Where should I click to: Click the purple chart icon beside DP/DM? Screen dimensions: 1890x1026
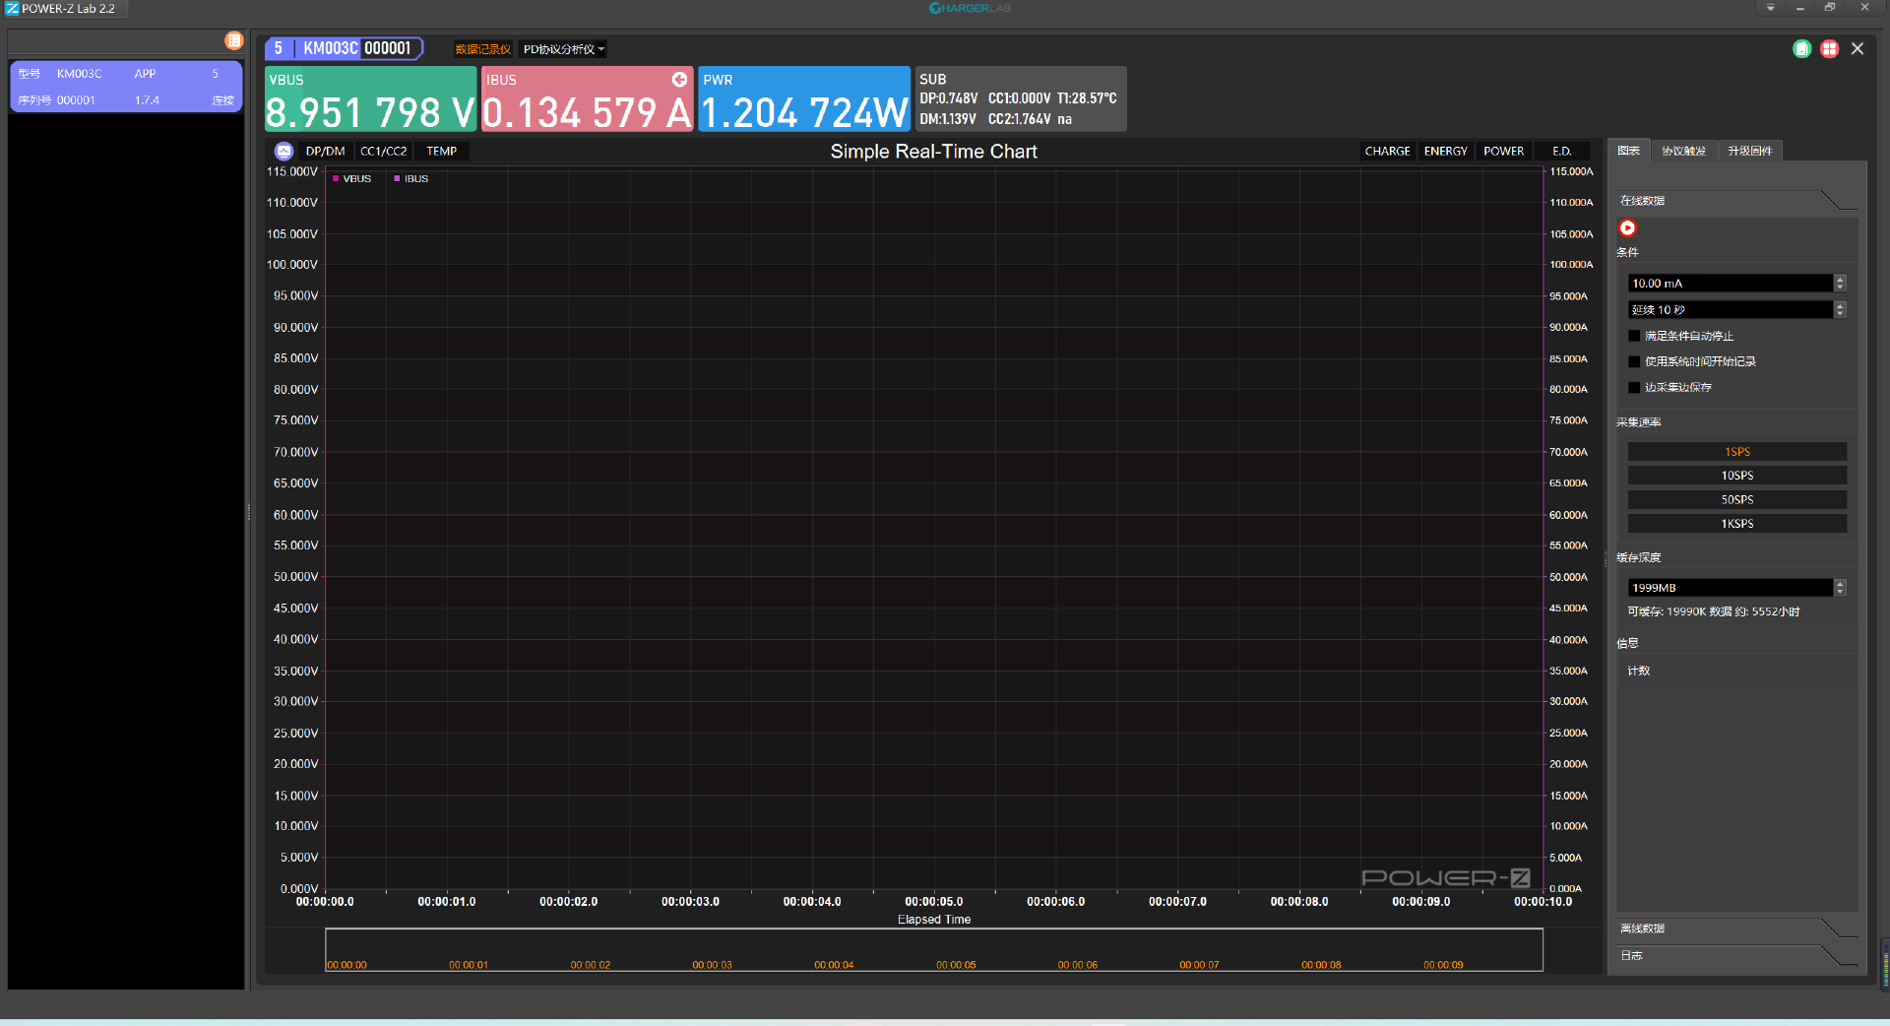coord(283,152)
